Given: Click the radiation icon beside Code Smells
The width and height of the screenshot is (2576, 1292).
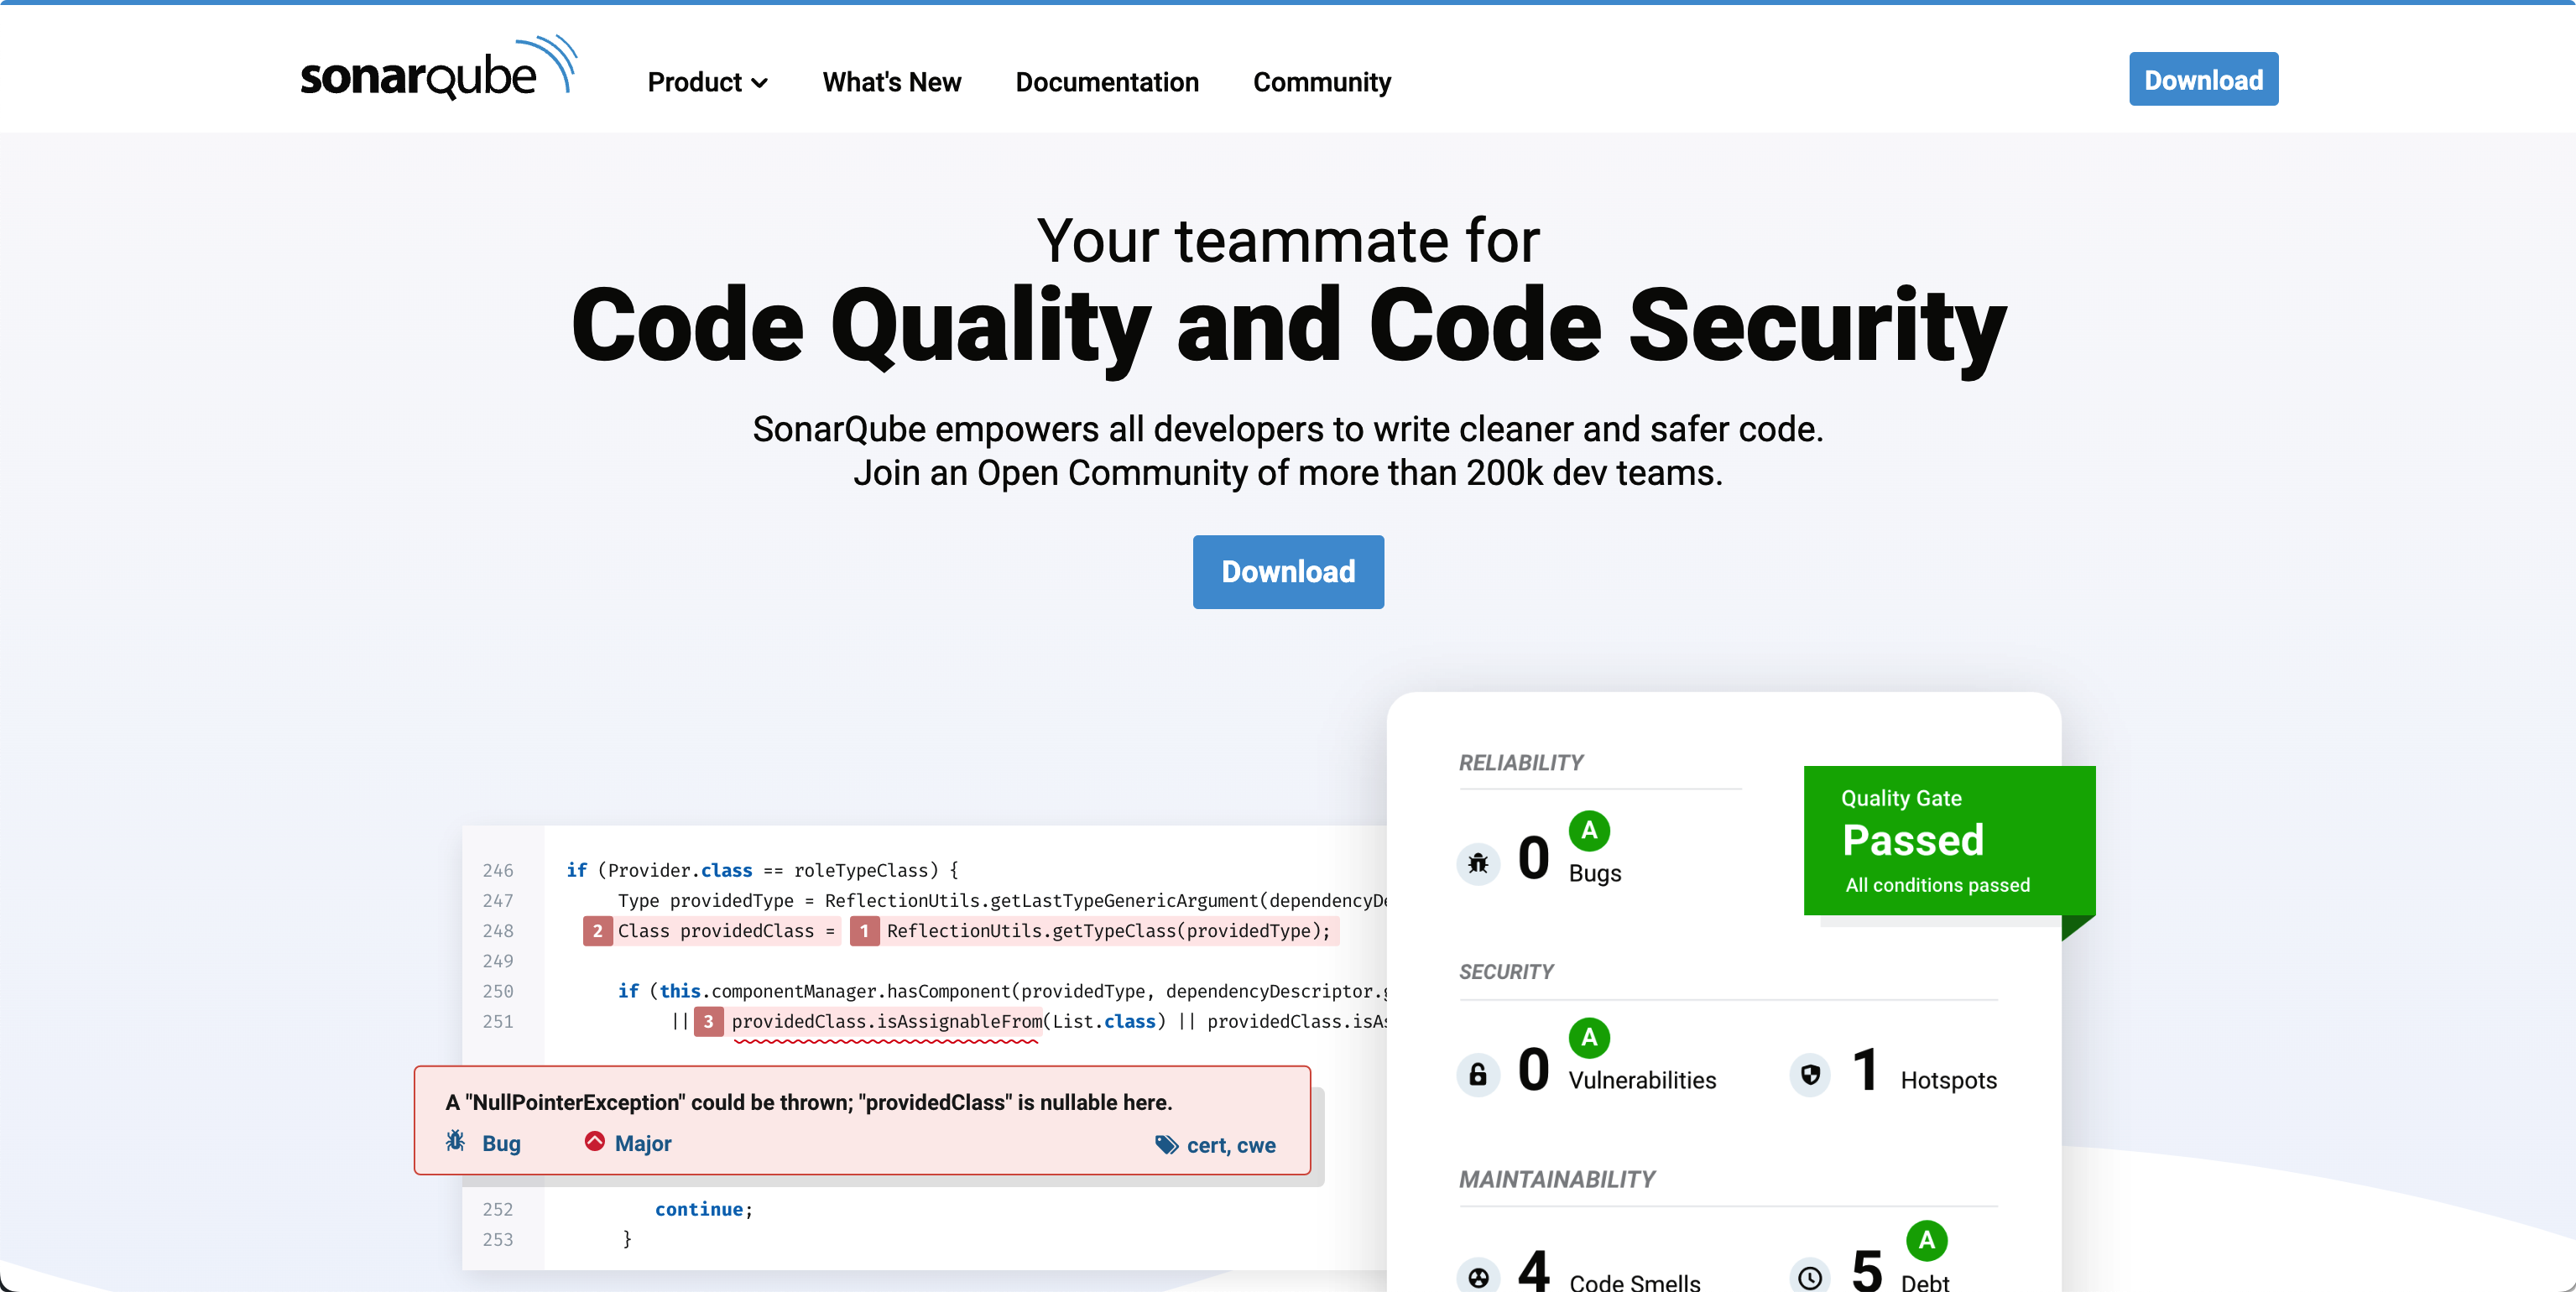Looking at the screenshot, I should (1478, 1277).
